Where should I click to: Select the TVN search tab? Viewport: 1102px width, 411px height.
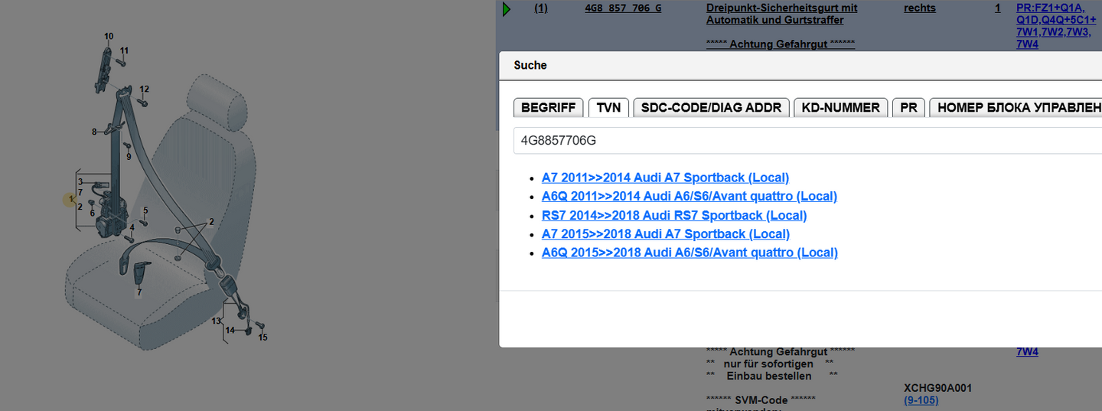tap(608, 107)
